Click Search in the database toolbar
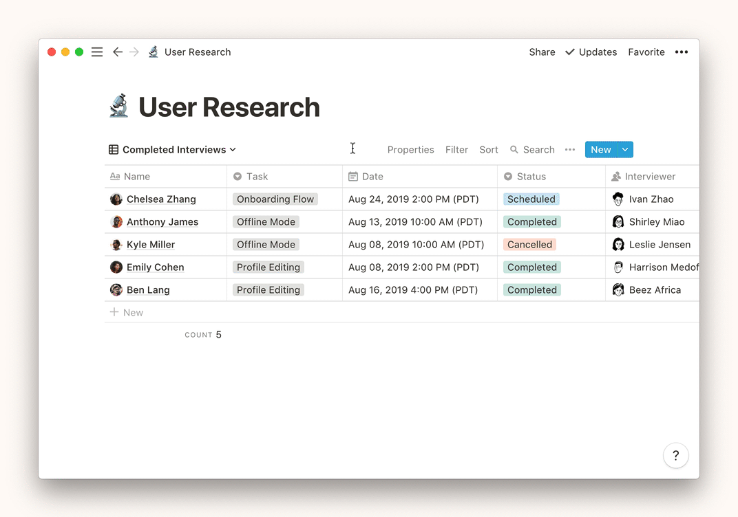This screenshot has width=738, height=517. point(532,150)
